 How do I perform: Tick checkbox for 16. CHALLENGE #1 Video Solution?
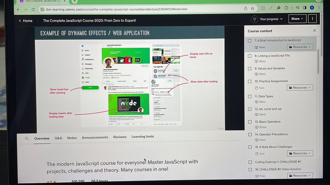[x=250, y=169]
